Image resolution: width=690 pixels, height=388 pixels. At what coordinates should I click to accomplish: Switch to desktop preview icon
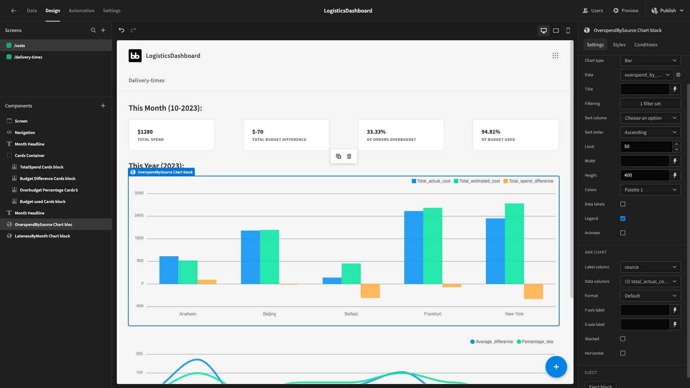click(544, 31)
